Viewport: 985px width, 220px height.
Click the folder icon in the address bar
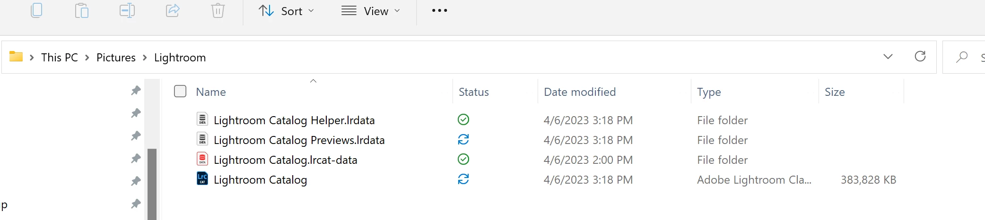(x=16, y=57)
